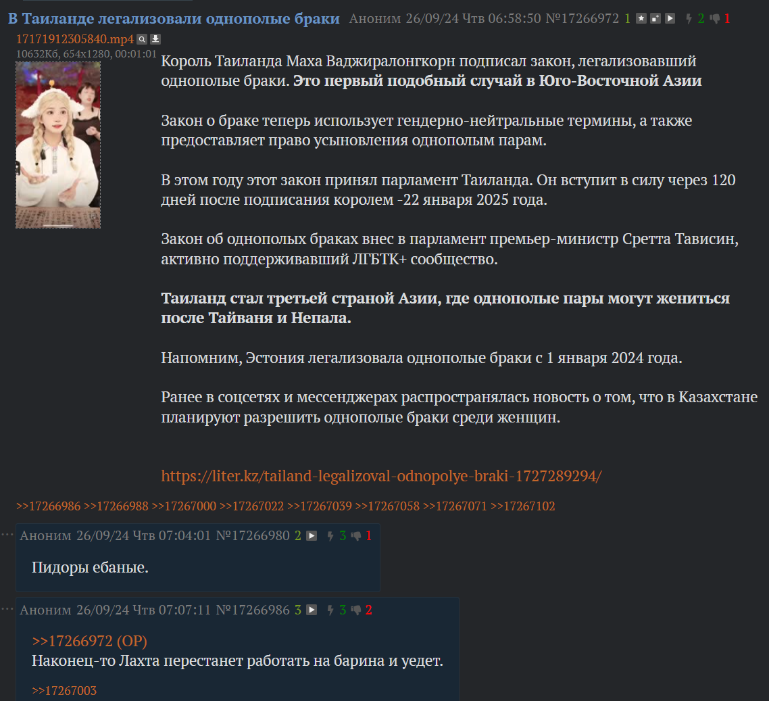The image size is (769, 701).
Task: Open the post menu dots for reply №17266980
Action: pos(7,534)
